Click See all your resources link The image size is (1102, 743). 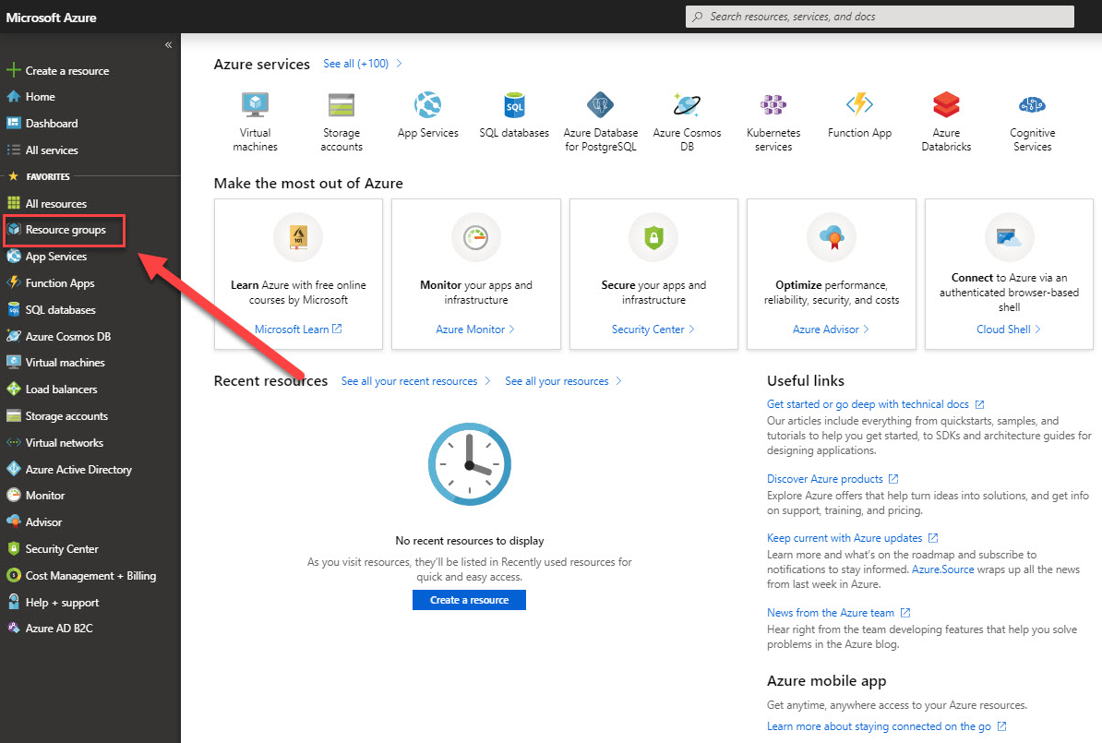pos(563,381)
